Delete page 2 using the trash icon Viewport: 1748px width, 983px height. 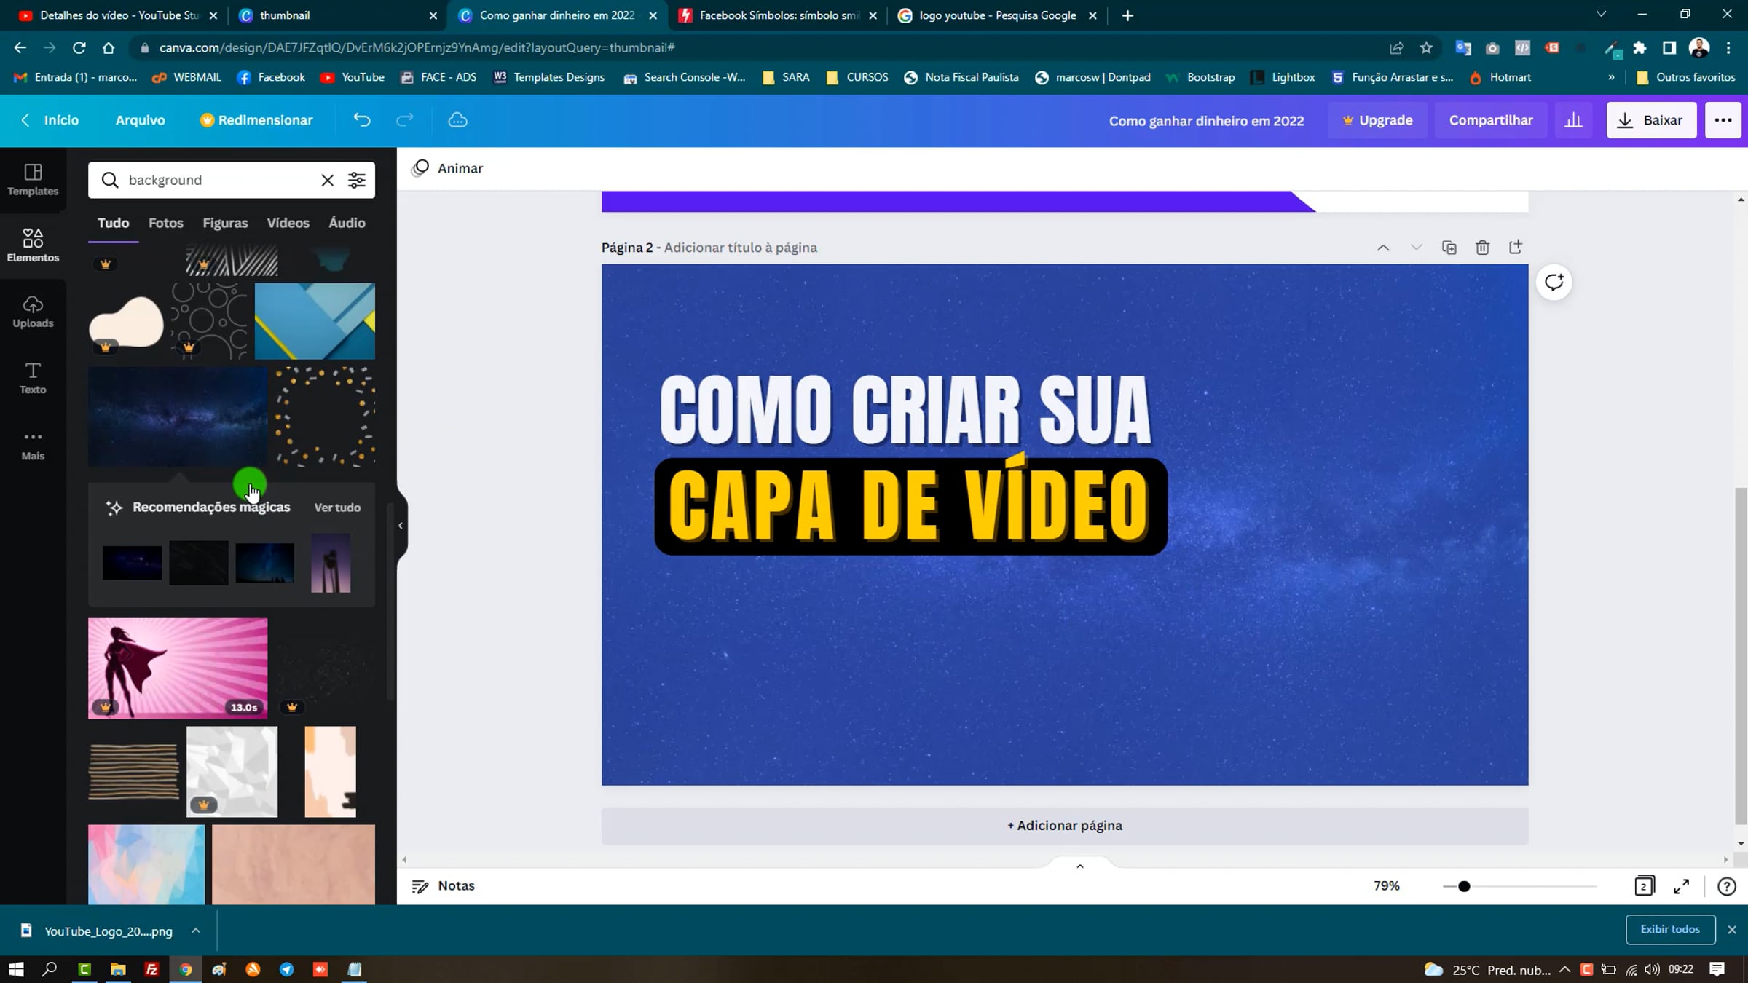(x=1482, y=248)
